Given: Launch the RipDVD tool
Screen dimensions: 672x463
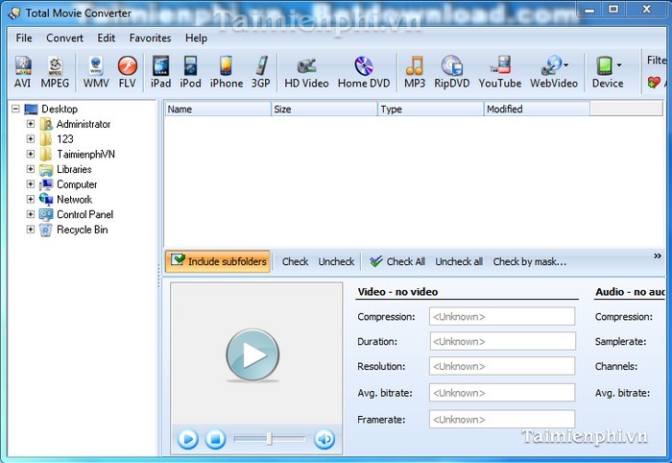Looking at the screenshot, I should pos(452,72).
